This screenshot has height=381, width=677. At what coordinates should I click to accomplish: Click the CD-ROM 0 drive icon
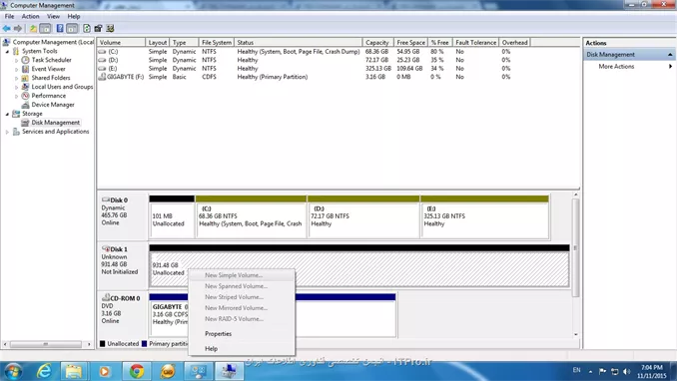click(106, 298)
